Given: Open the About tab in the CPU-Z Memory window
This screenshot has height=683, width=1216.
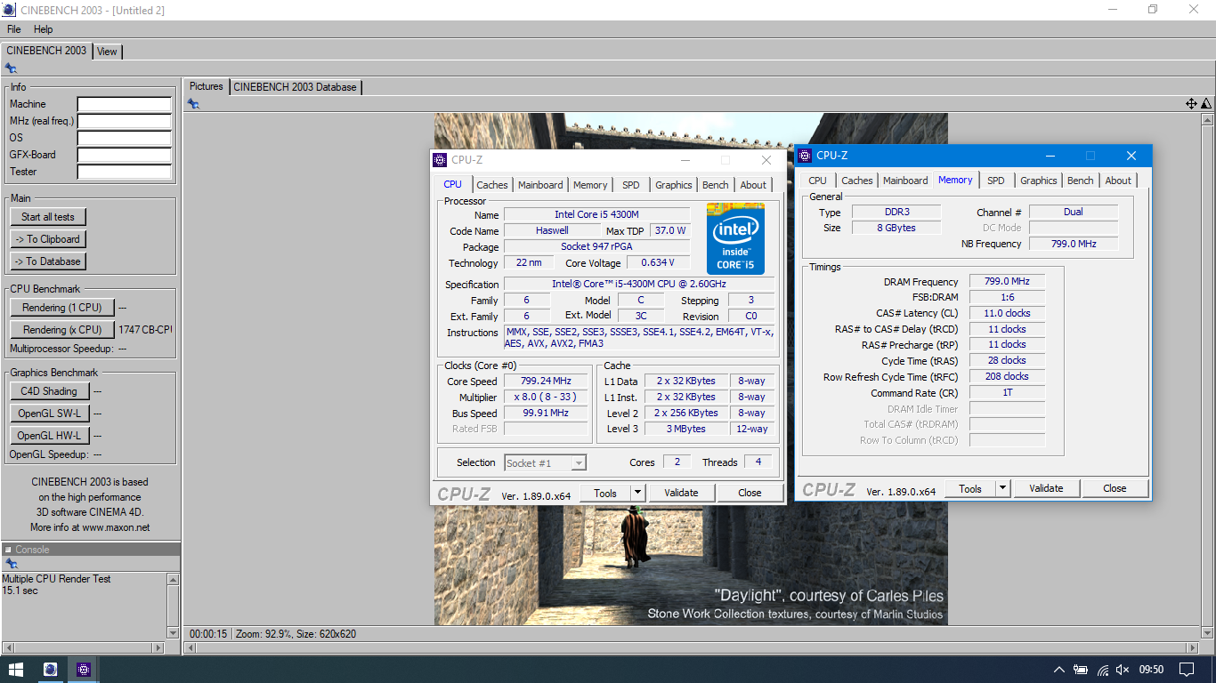Looking at the screenshot, I should pyautogui.click(x=1118, y=181).
